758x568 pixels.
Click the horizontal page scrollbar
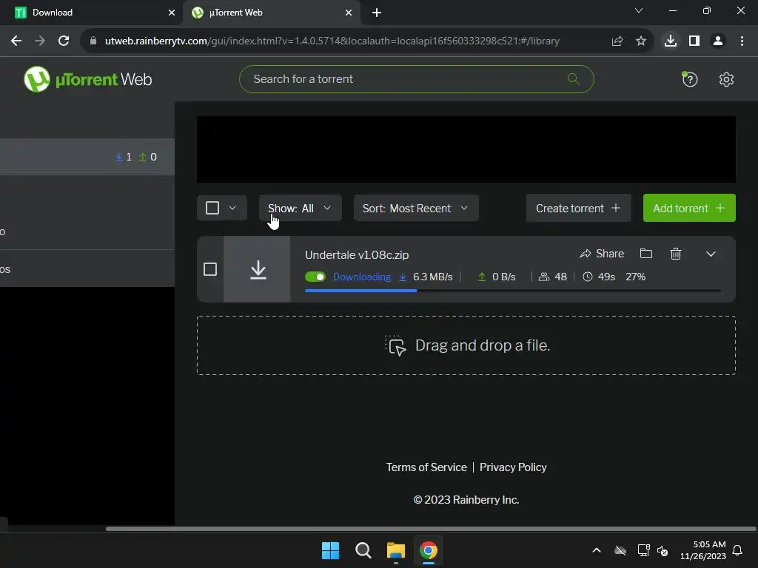(x=431, y=529)
